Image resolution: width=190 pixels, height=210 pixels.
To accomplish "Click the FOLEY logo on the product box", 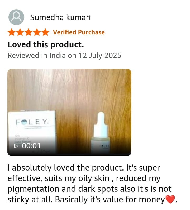I will [x=32, y=122].
